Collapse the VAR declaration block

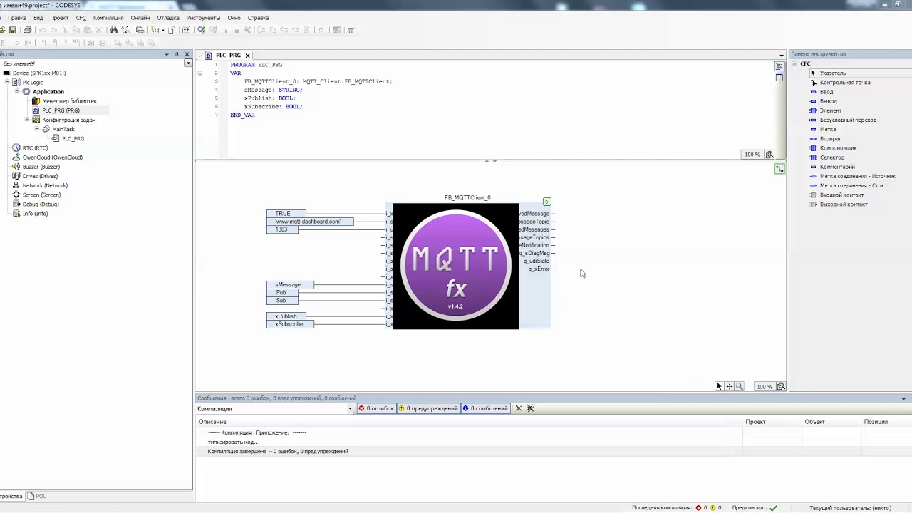pos(200,73)
